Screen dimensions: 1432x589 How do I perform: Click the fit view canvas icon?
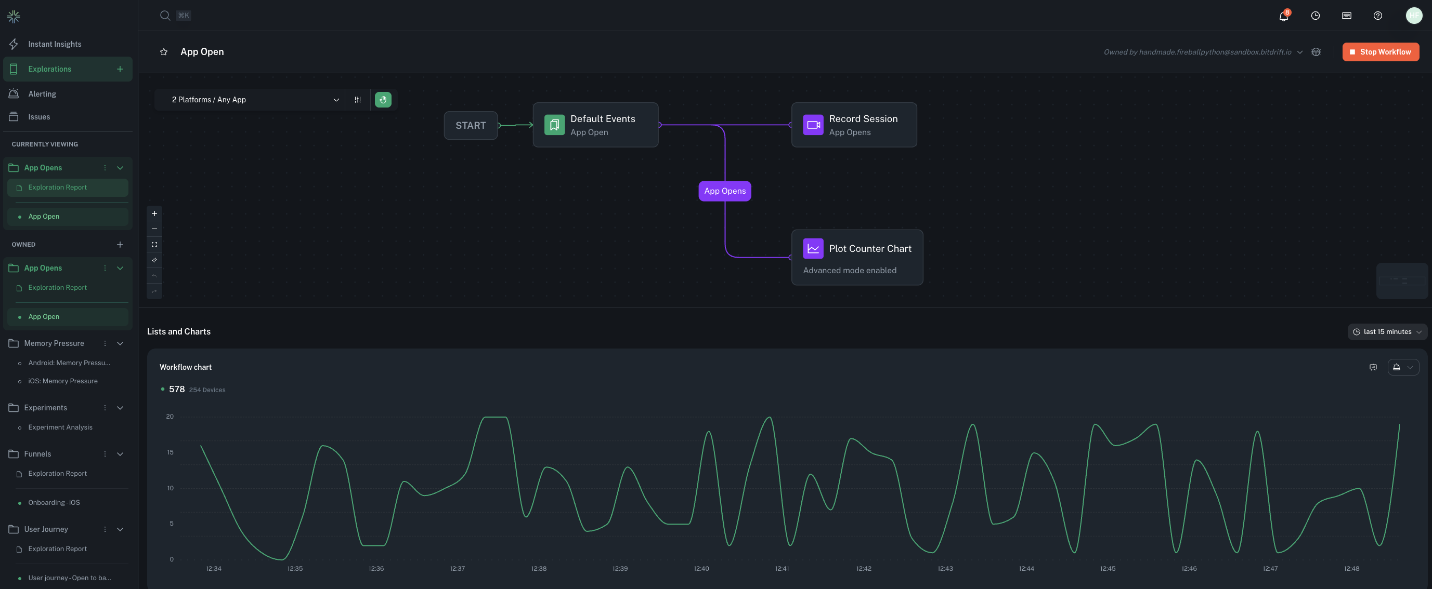point(154,245)
